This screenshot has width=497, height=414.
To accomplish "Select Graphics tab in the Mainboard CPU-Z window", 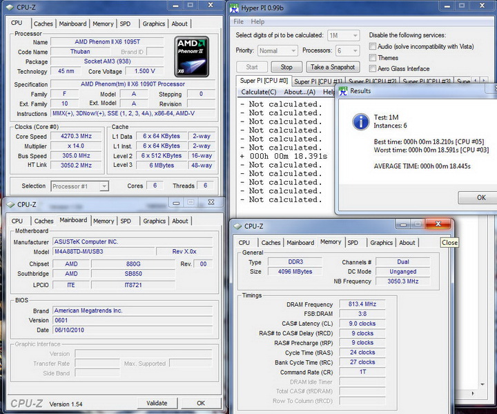I will click(x=154, y=221).
